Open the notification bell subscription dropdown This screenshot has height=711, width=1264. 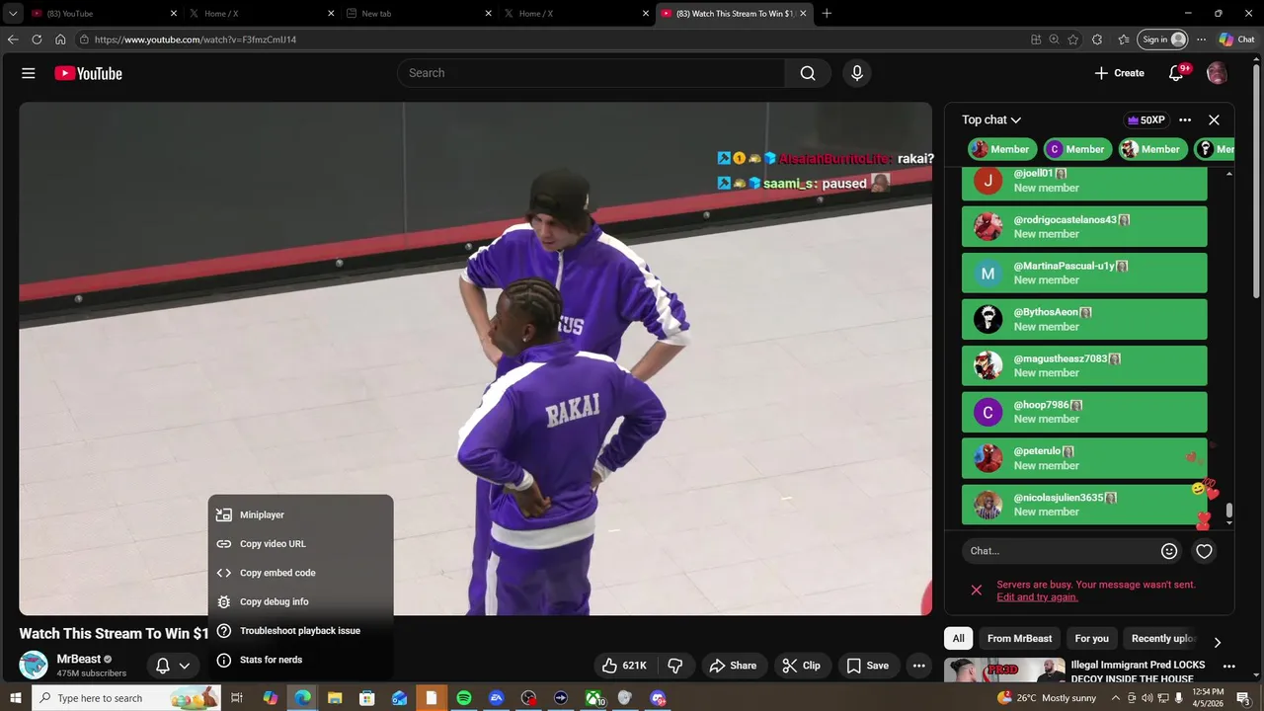172,666
